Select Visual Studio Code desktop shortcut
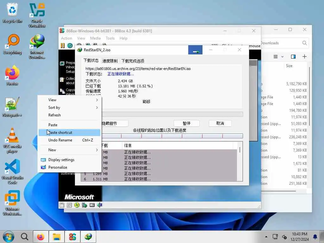This screenshot has width=324, height=243. pyautogui.click(x=12, y=172)
